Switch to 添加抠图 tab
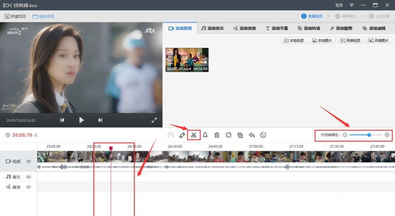Viewport: 395px width, 216px height. pyautogui.click(x=341, y=28)
